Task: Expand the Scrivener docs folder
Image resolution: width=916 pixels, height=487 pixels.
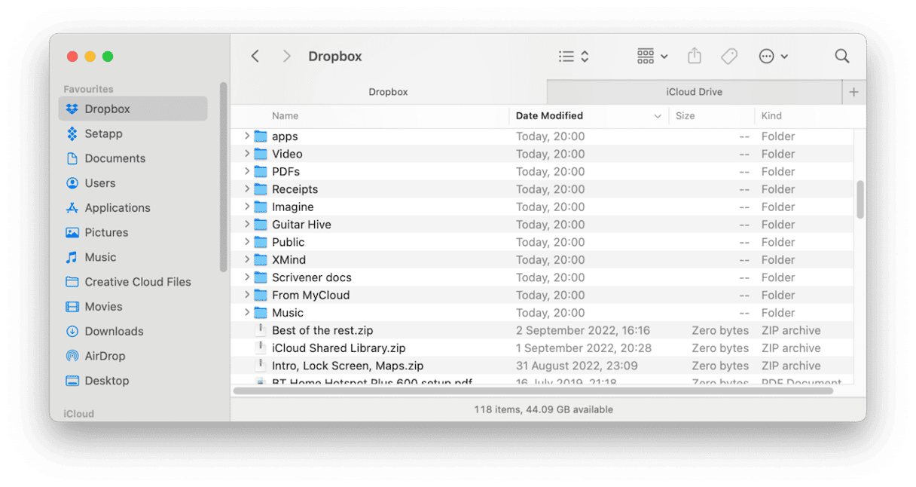Action: point(247,277)
